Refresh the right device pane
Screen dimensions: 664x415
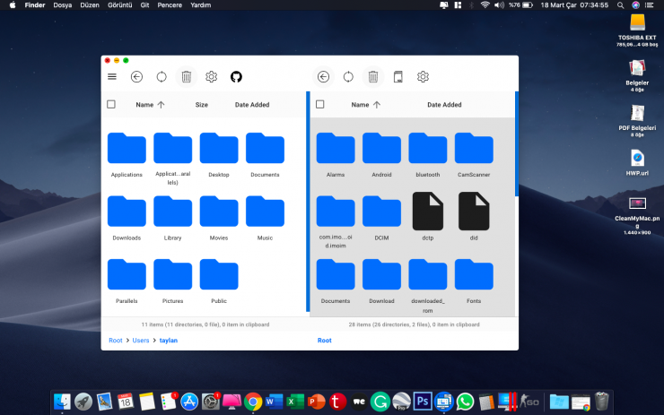click(348, 76)
